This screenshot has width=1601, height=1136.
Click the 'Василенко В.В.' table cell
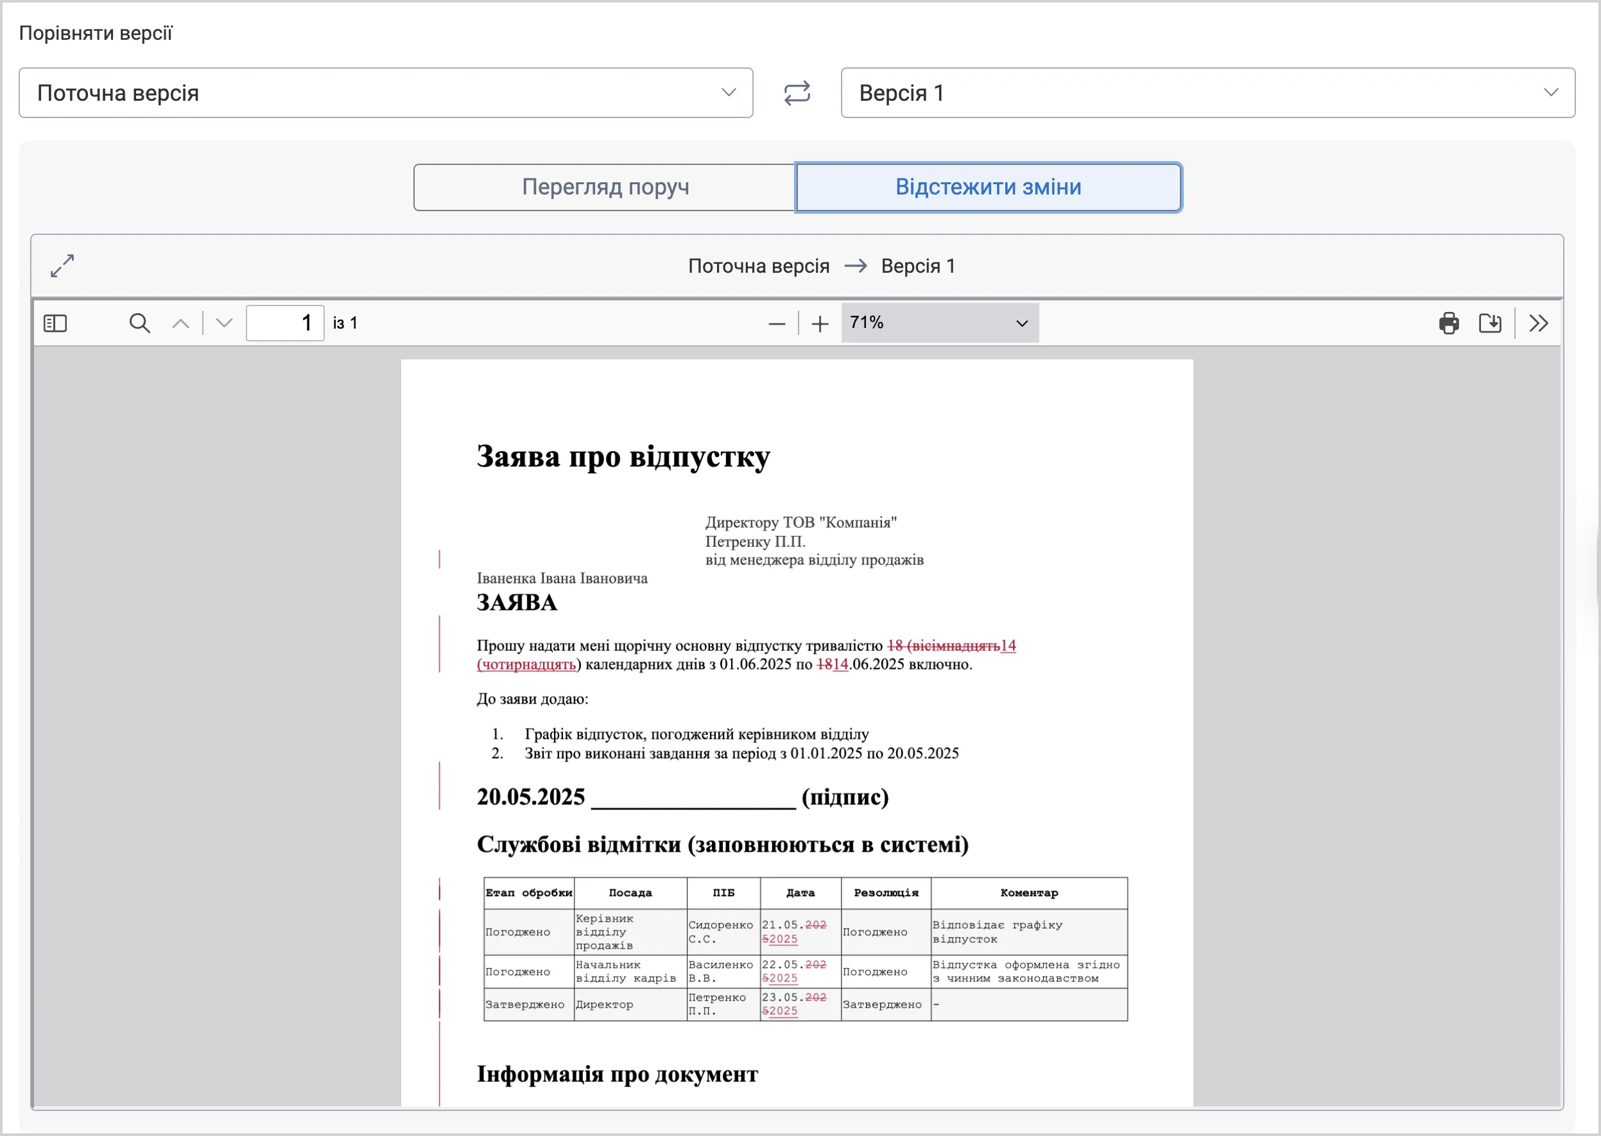(x=722, y=972)
